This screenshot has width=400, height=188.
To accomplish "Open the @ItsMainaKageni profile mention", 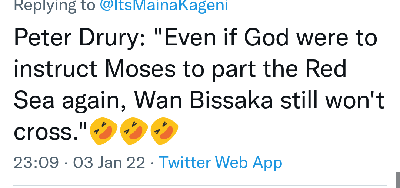I will tap(164, 6).
